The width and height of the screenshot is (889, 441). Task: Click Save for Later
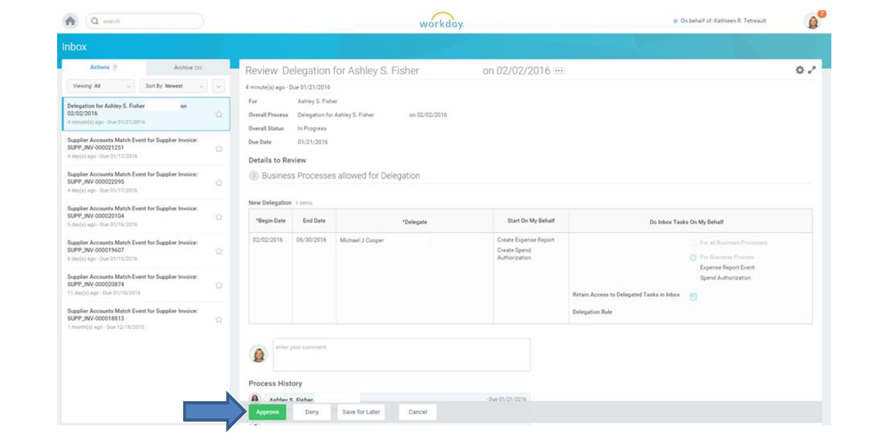[361, 412]
